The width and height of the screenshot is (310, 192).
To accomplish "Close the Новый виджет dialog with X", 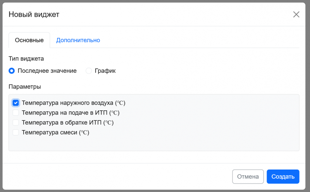I will point(296,15).
